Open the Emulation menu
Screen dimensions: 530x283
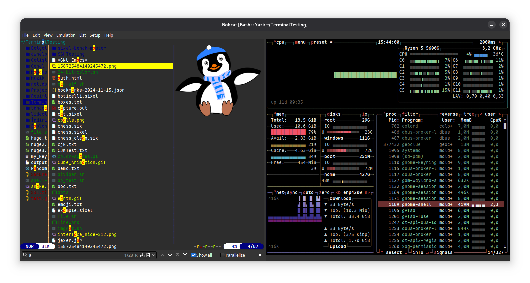66,35
